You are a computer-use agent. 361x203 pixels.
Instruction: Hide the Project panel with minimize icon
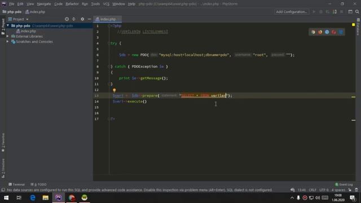89,19
